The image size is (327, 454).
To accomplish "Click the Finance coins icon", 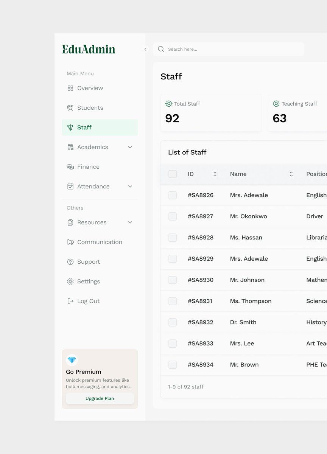I will point(70,167).
